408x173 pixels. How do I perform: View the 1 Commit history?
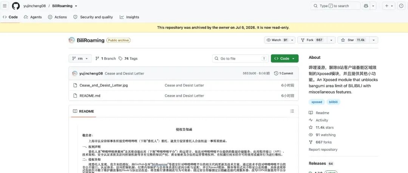click(284, 73)
